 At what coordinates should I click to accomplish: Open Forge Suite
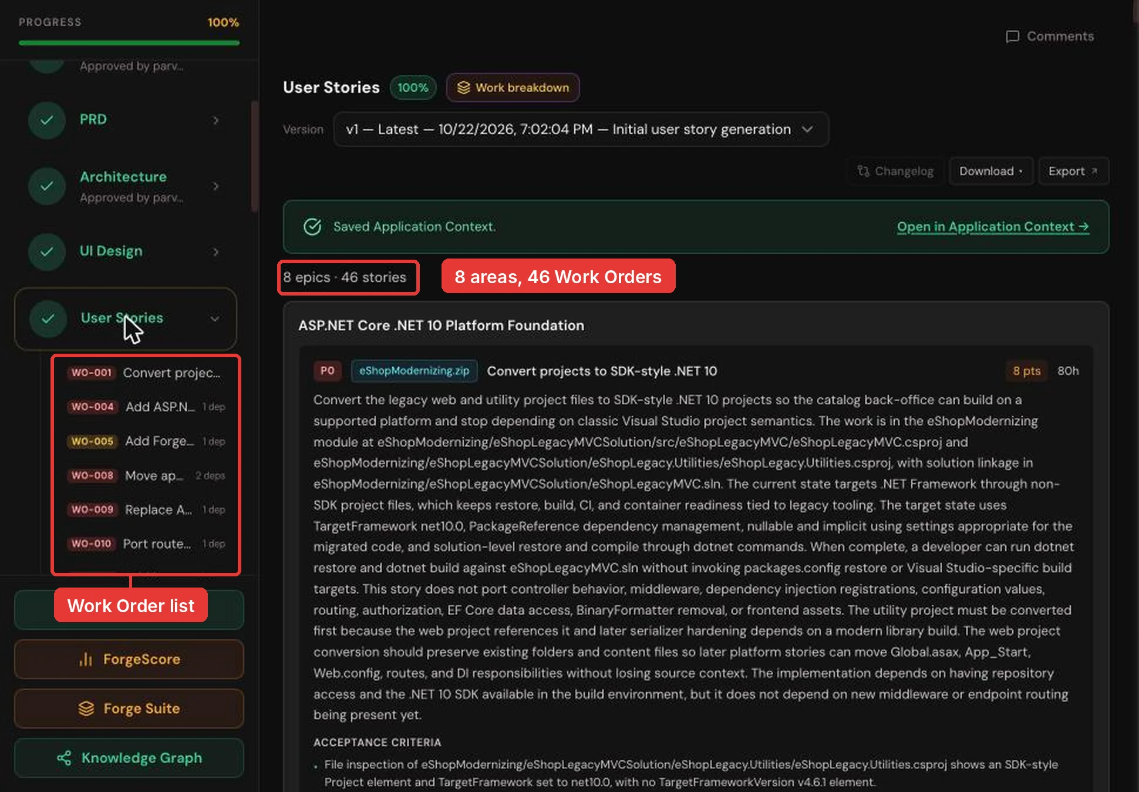(x=129, y=709)
